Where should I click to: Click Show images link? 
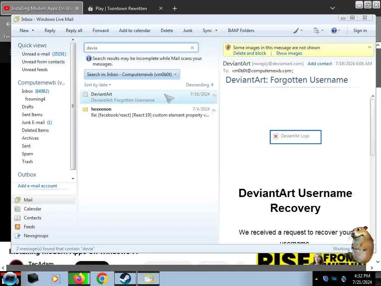tap(289, 53)
